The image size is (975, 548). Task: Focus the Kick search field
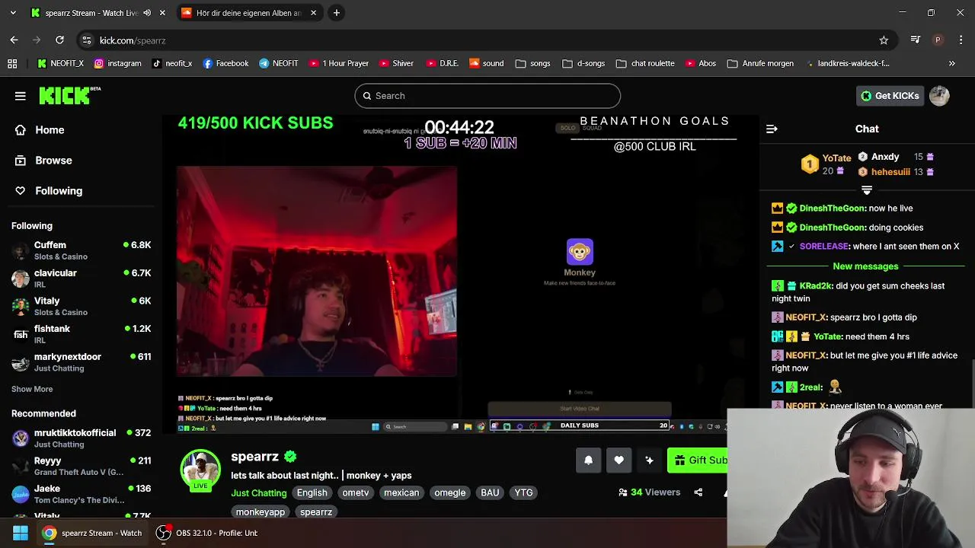click(487, 96)
